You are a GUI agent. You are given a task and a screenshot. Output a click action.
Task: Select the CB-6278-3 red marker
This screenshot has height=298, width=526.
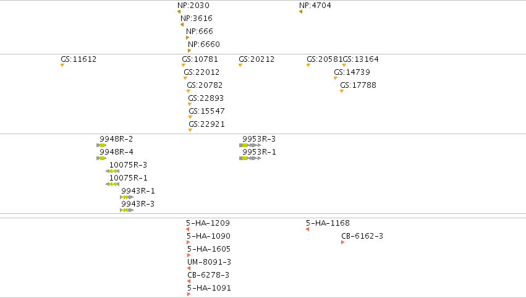click(x=189, y=281)
